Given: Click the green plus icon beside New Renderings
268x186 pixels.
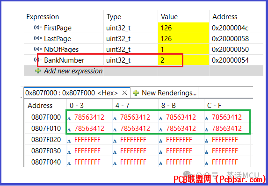Looking at the screenshot, I should click(136, 93).
